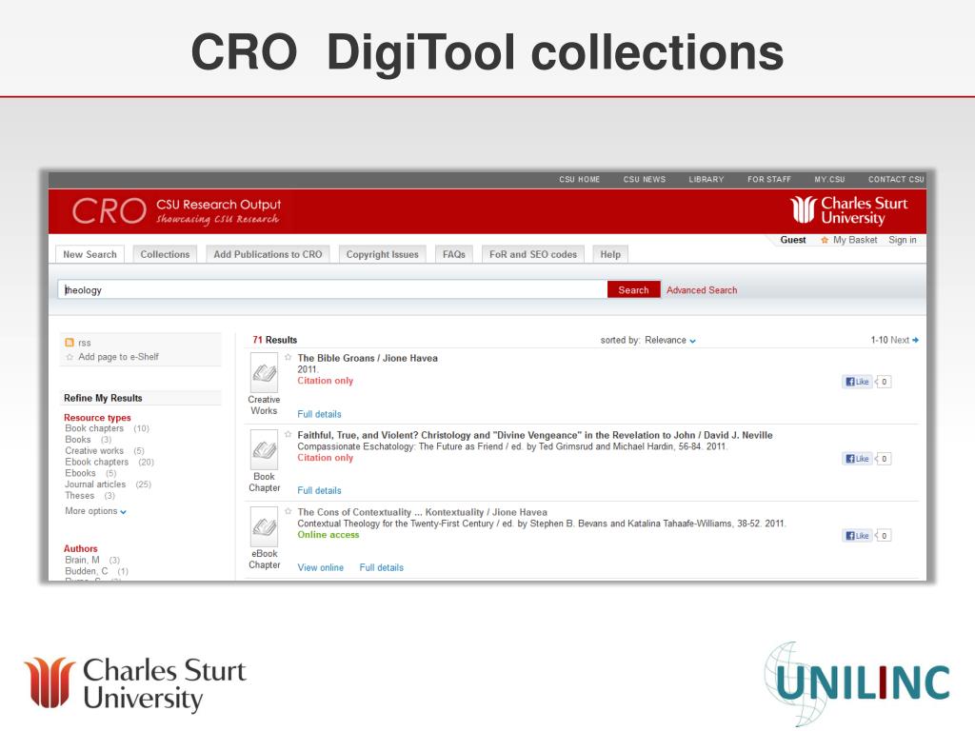The width and height of the screenshot is (975, 731).
Task: Open Full details for Faithful, True, and Violent
Action: [319, 490]
